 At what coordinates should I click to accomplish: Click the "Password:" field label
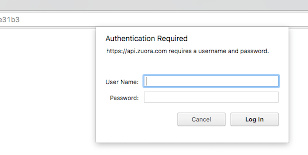pos(124,98)
